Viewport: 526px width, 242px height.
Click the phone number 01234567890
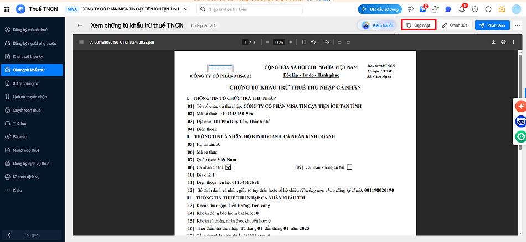pyautogui.click(x=245, y=182)
